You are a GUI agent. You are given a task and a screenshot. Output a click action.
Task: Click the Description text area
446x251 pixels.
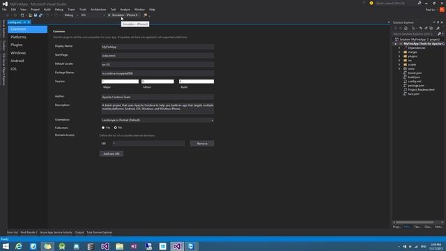(x=157, y=109)
